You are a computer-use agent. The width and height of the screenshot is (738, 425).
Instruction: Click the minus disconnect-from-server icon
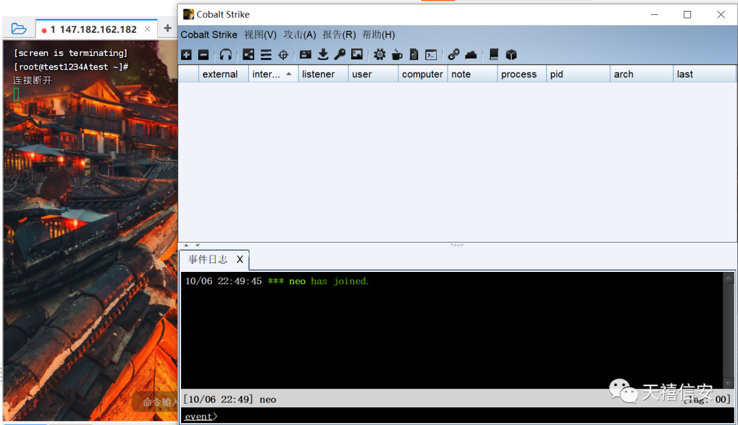[x=204, y=55]
